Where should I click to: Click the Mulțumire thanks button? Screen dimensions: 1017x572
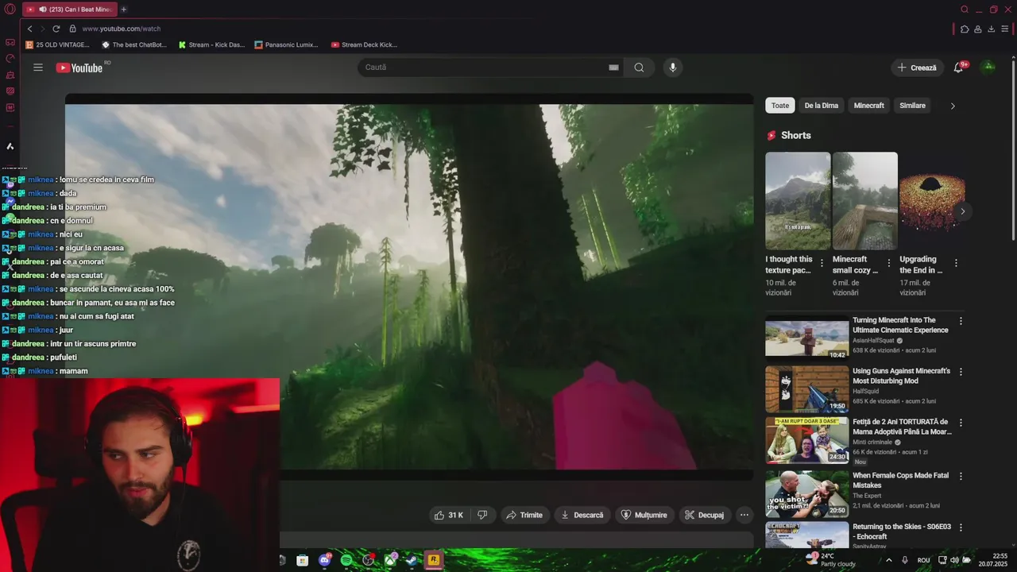644,515
